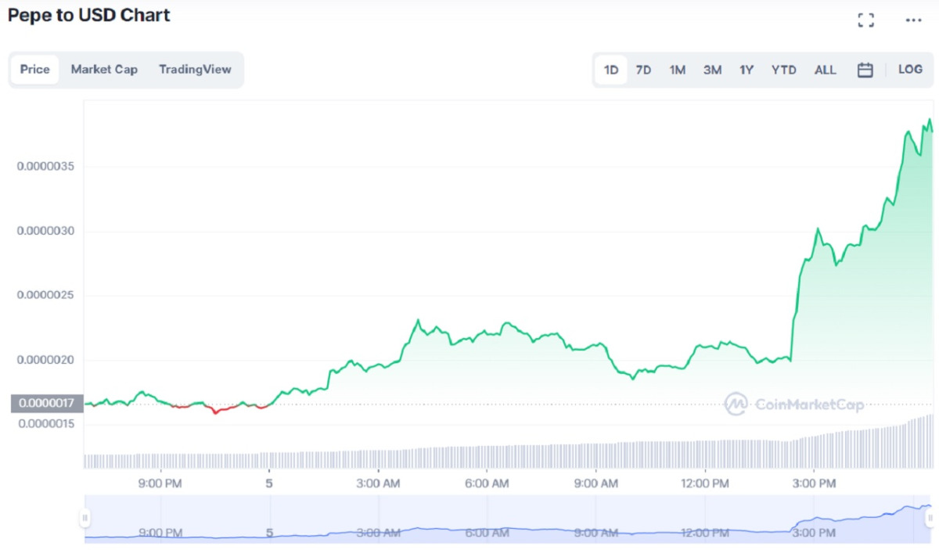
Task: Click the Pepe to USD Chart heading
Action: [x=88, y=15]
